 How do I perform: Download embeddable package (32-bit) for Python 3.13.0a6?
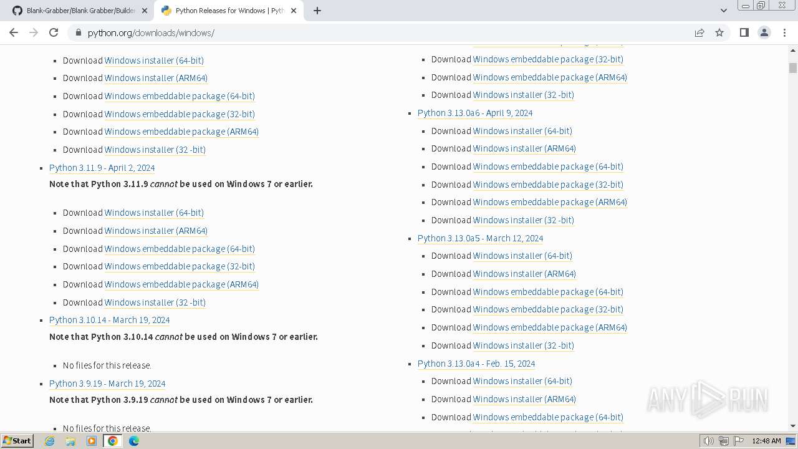point(548,185)
